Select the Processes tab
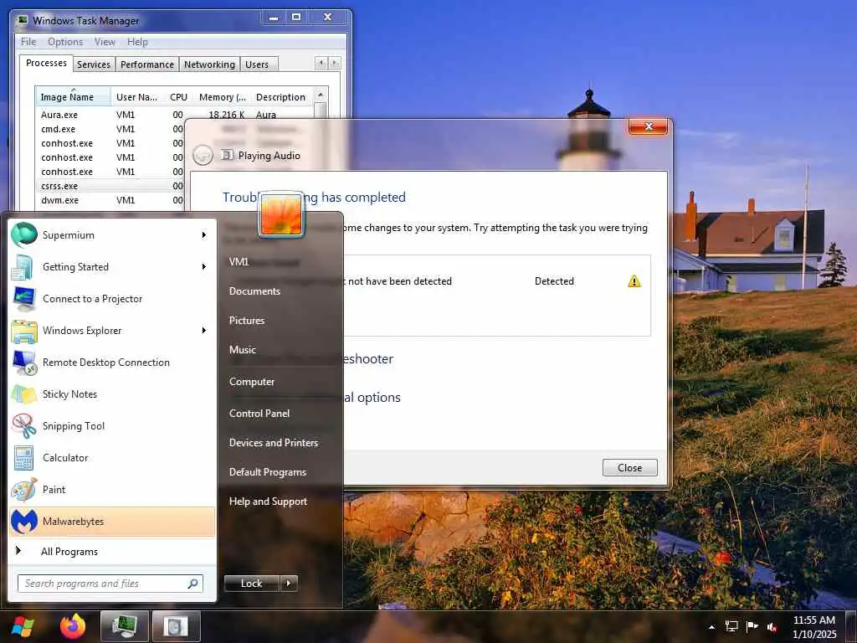The height and width of the screenshot is (643, 857). click(47, 63)
